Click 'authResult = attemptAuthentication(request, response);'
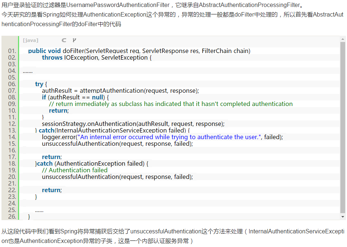 [x=121, y=91]
